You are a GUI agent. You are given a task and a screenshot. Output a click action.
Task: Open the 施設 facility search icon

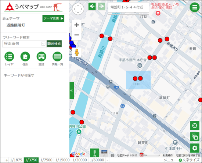click(x=42, y=57)
